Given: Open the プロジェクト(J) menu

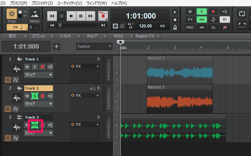Looking at the screenshot, I should pos(42,3).
